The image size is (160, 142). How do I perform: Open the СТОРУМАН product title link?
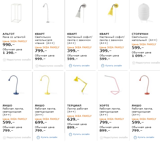(140, 34)
